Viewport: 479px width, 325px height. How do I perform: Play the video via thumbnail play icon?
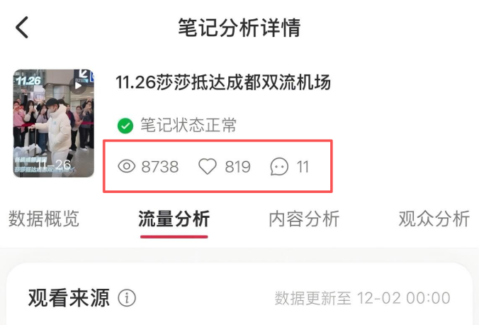tap(78, 85)
